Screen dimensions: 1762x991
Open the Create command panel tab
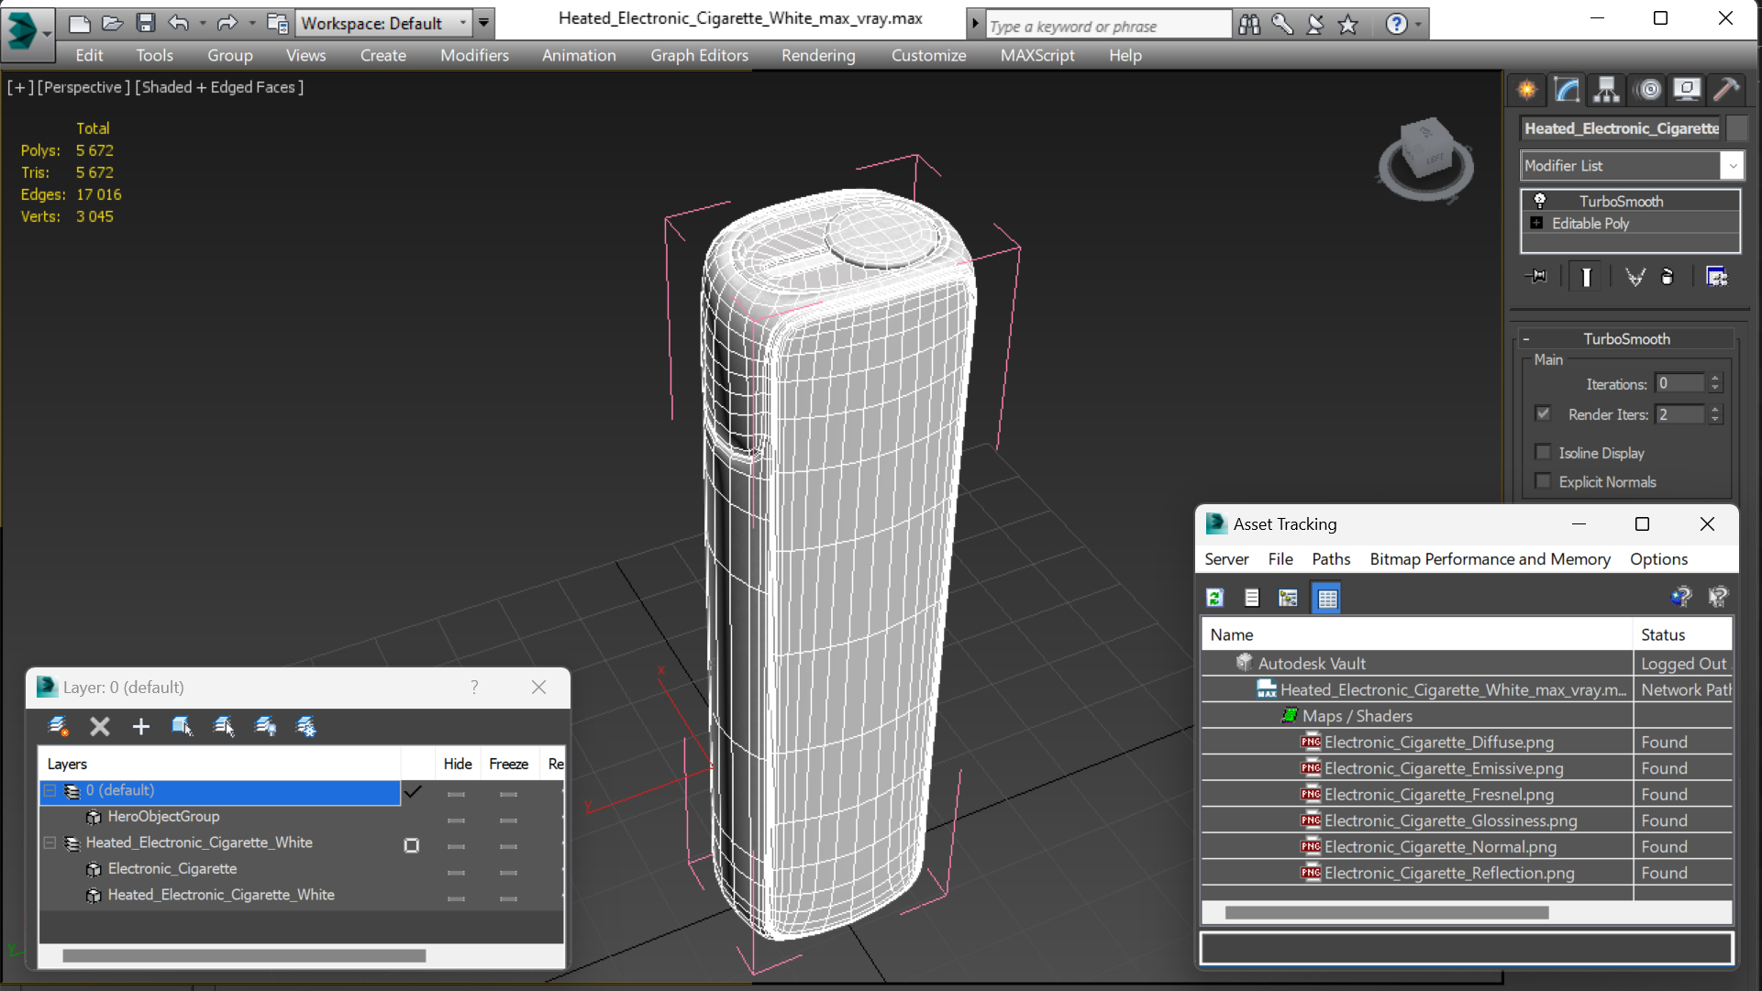pos(1527,90)
